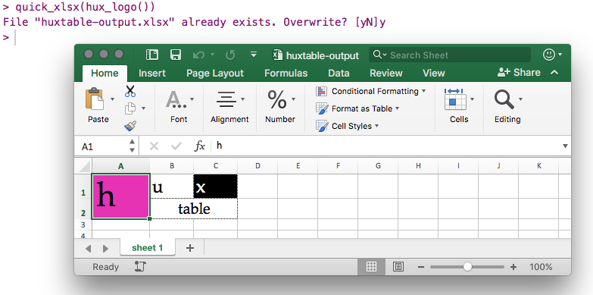Open the Alignment group icon
593x295 pixels.
pos(226,99)
